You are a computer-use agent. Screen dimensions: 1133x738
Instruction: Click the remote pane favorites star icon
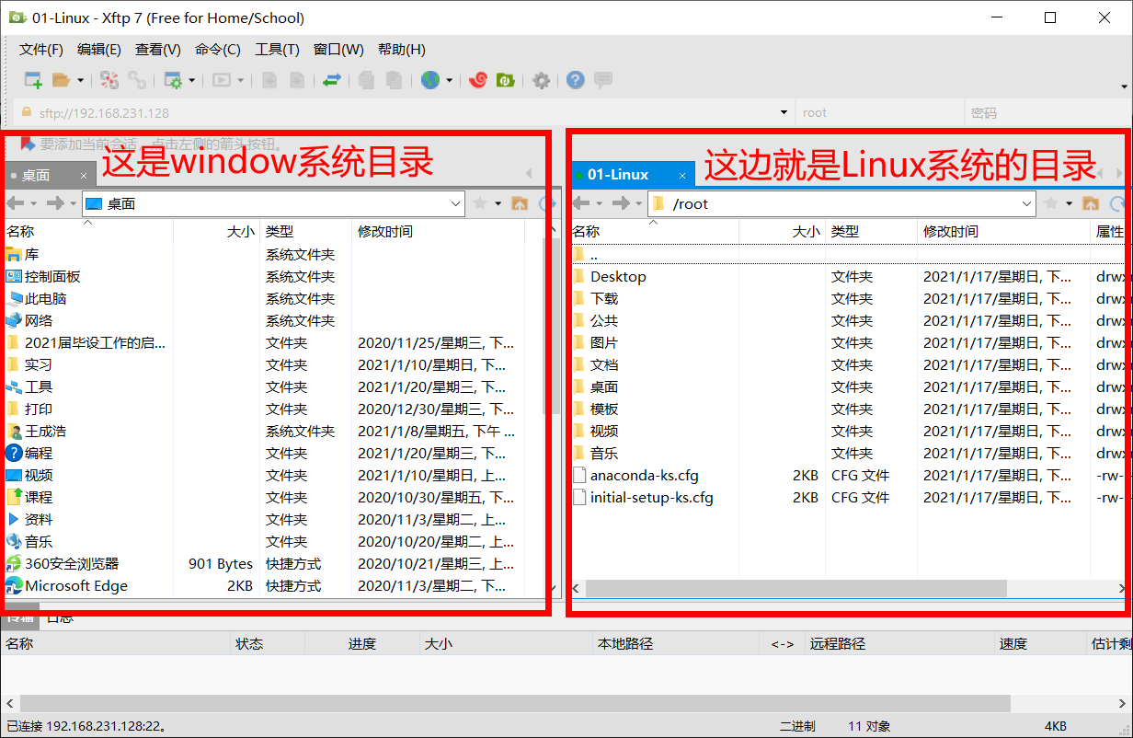coord(1050,204)
